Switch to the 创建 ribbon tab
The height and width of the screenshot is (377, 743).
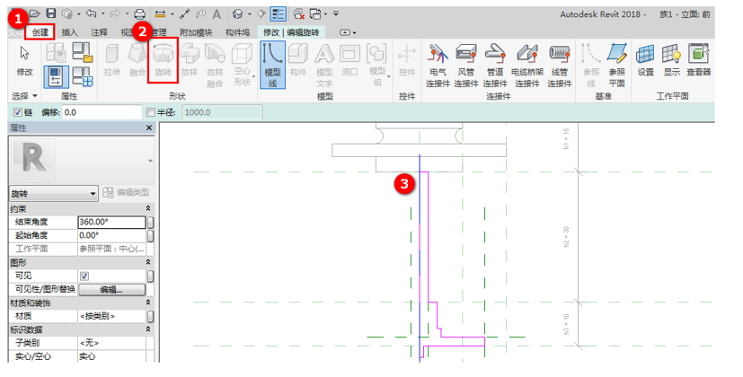tap(40, 32)
